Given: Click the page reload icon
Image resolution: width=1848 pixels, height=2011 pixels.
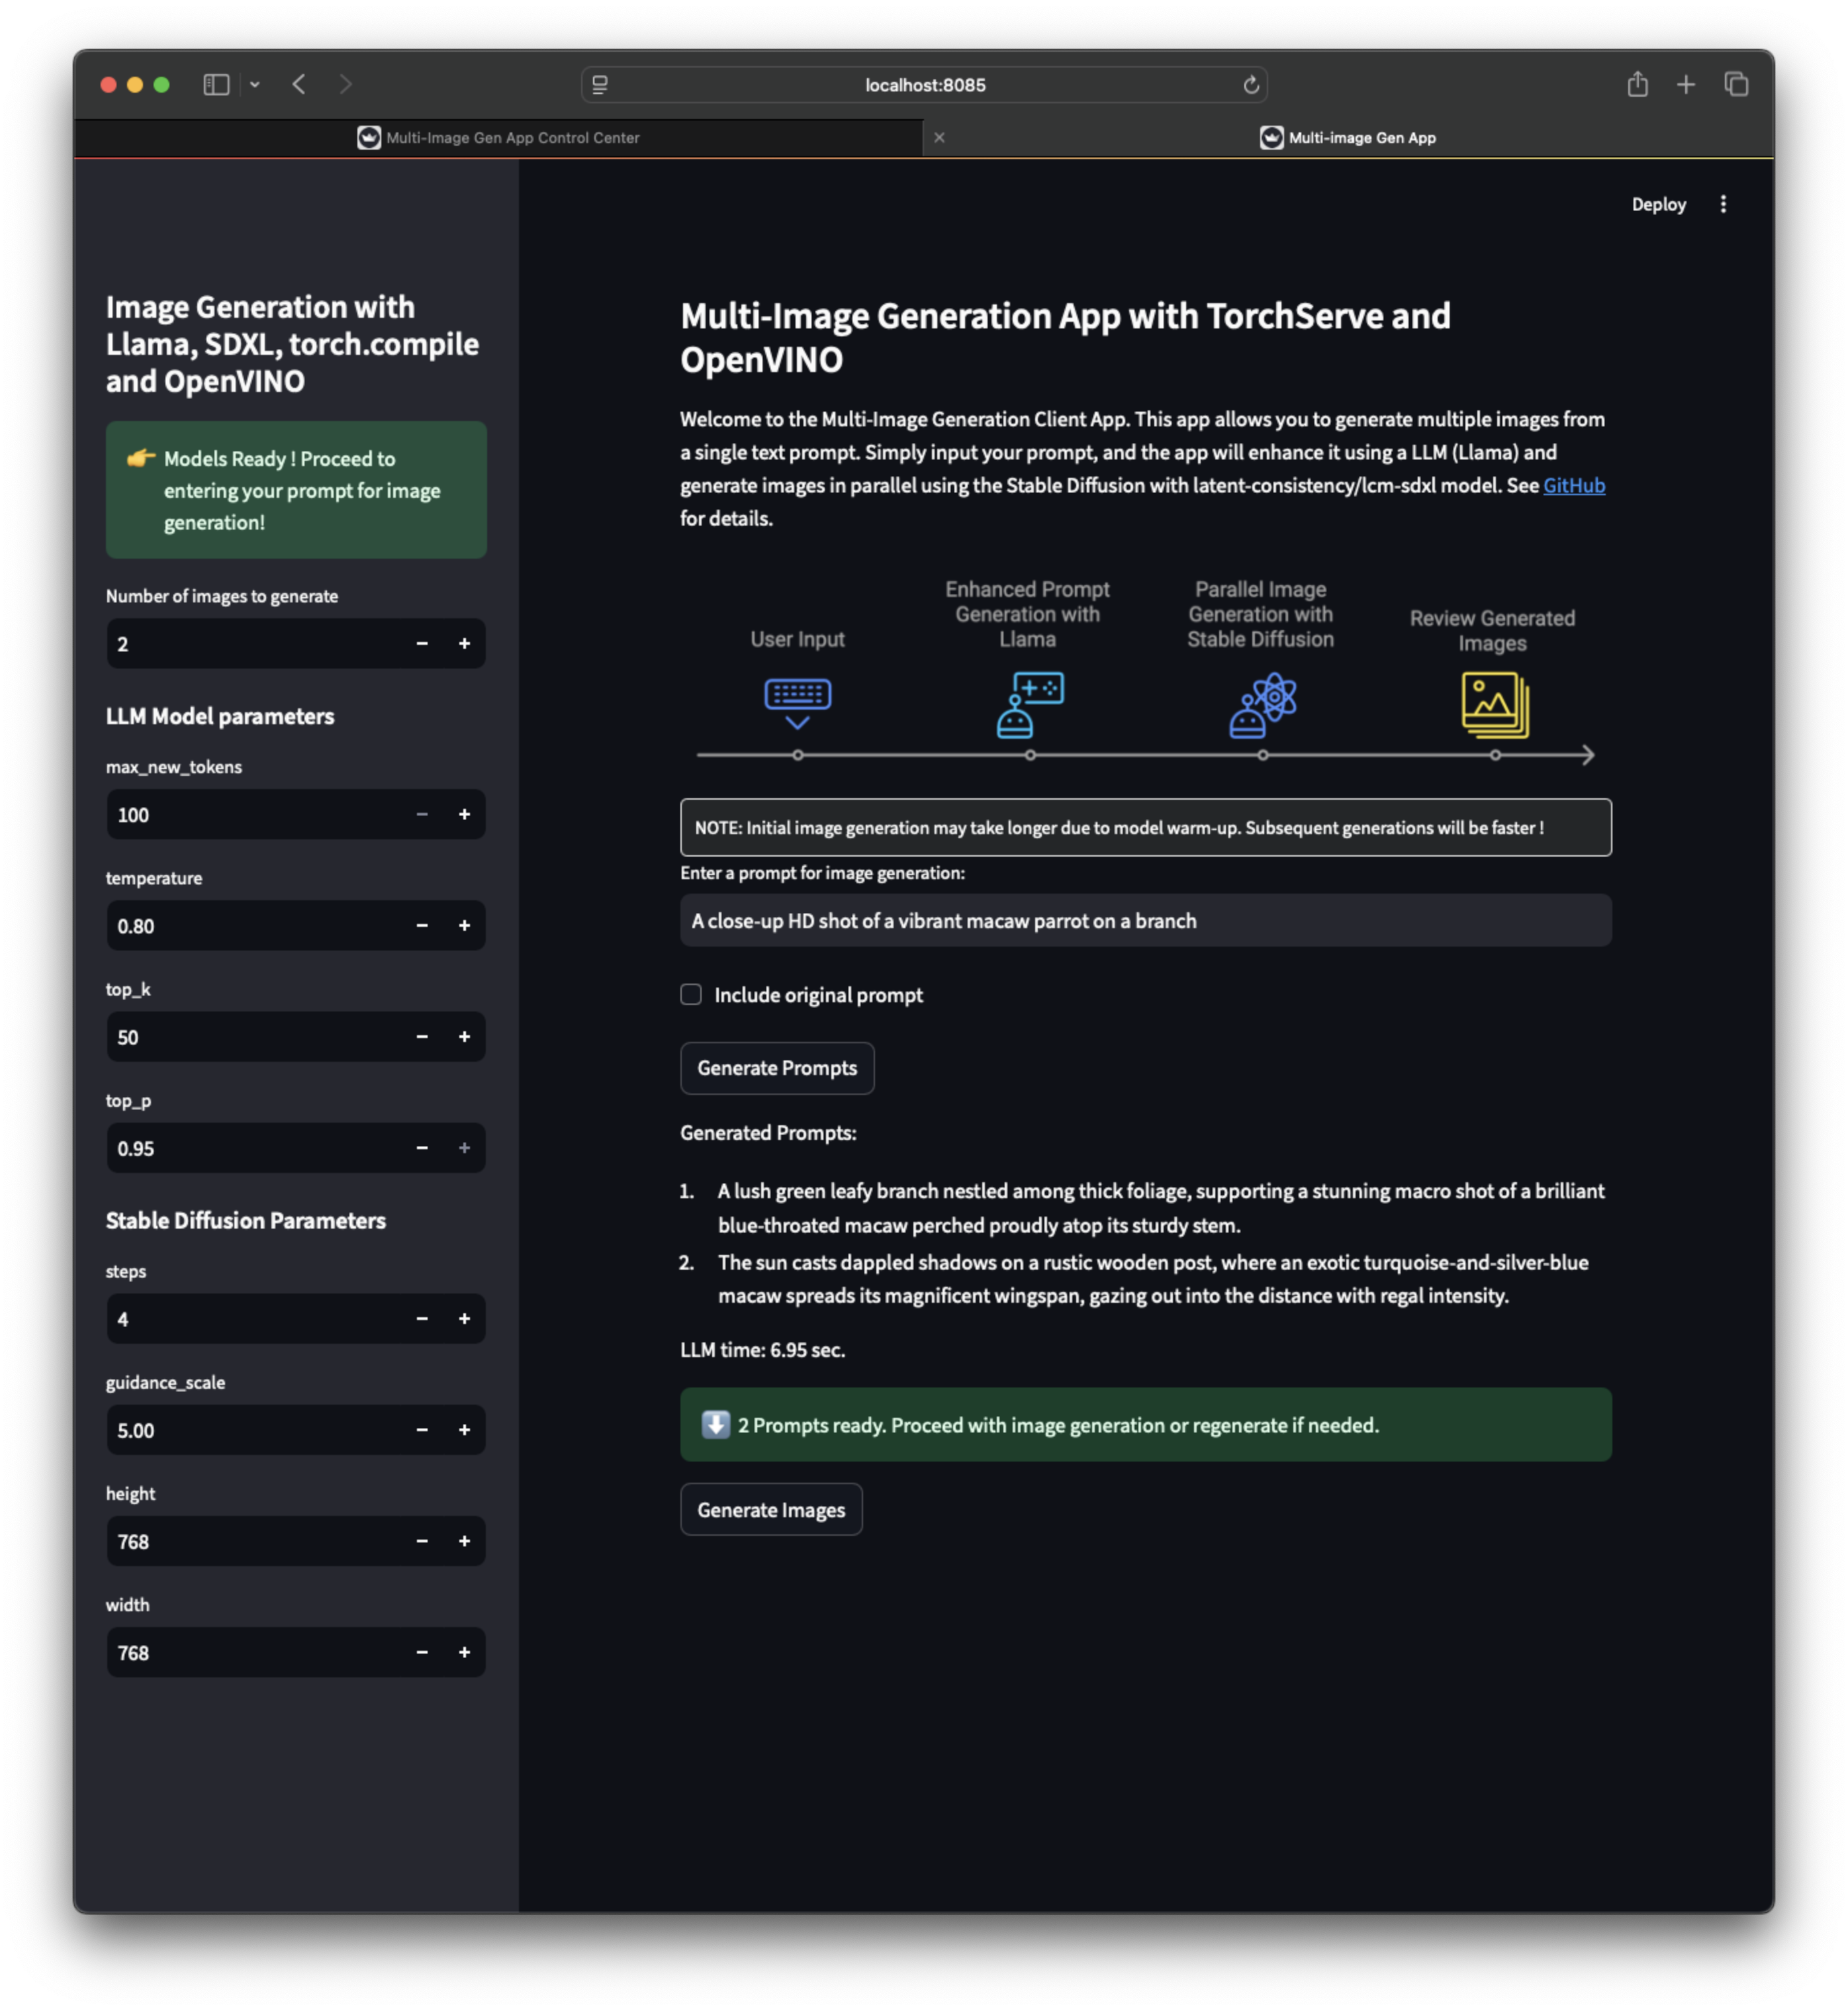Looking at the screenshot, I should [x=1250, y=85].
